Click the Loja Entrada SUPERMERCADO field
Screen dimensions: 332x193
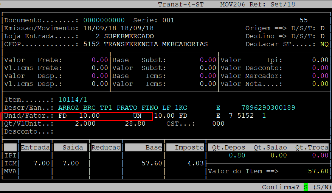click(129, 36)
